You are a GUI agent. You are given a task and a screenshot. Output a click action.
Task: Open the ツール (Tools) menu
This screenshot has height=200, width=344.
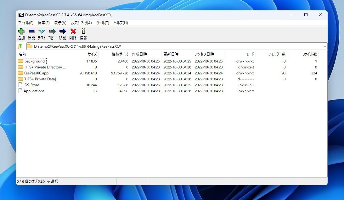tap(102, 23)
